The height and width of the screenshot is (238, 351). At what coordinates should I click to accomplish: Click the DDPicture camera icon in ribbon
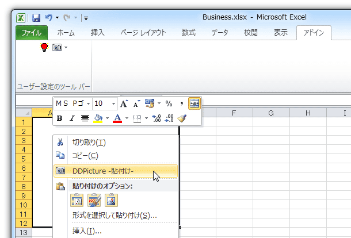click(57, 47)
